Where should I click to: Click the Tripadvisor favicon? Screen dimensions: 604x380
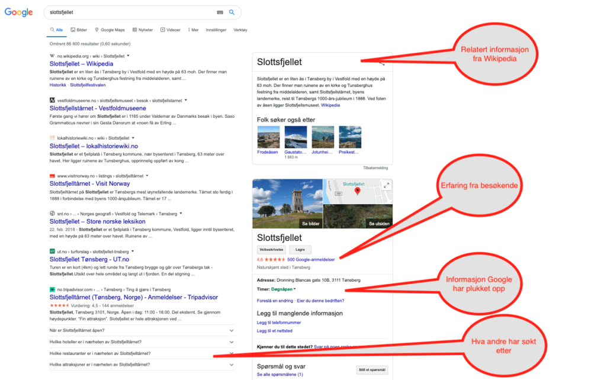[x=52, y=289]
